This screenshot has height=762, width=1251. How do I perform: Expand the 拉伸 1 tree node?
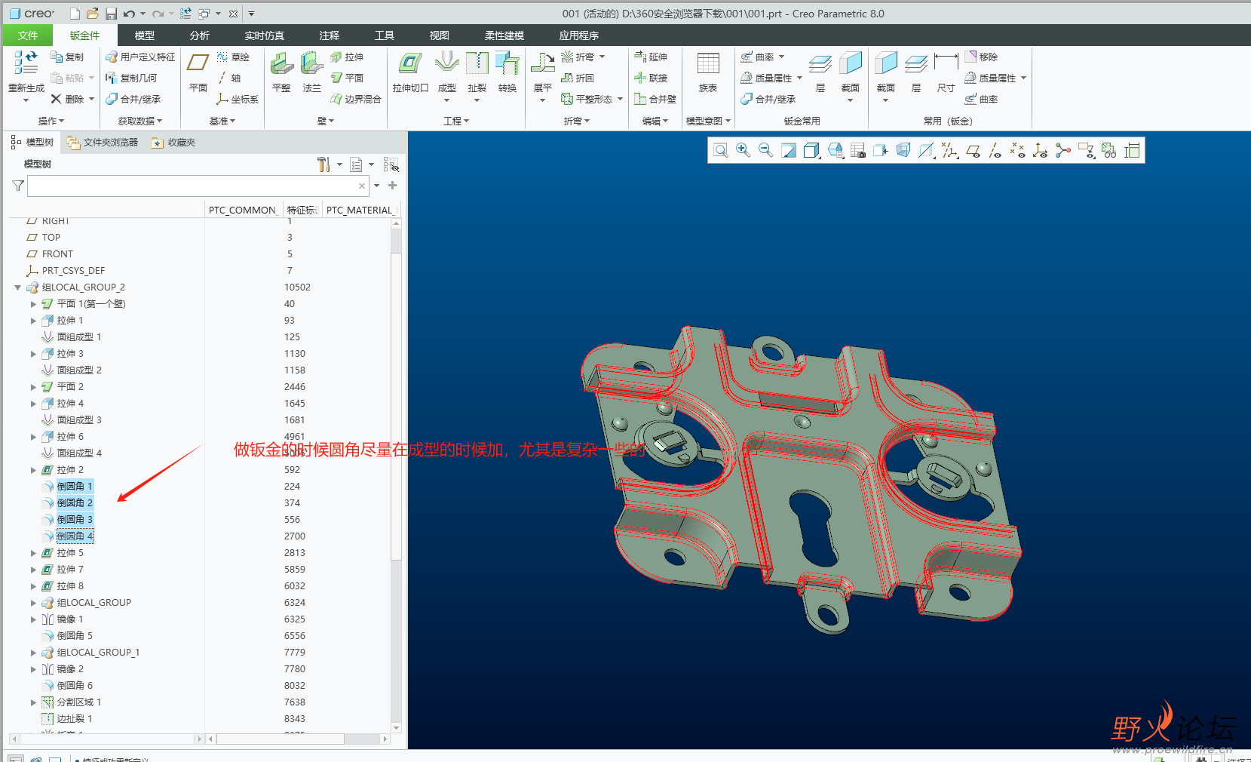tap(33, 321)
